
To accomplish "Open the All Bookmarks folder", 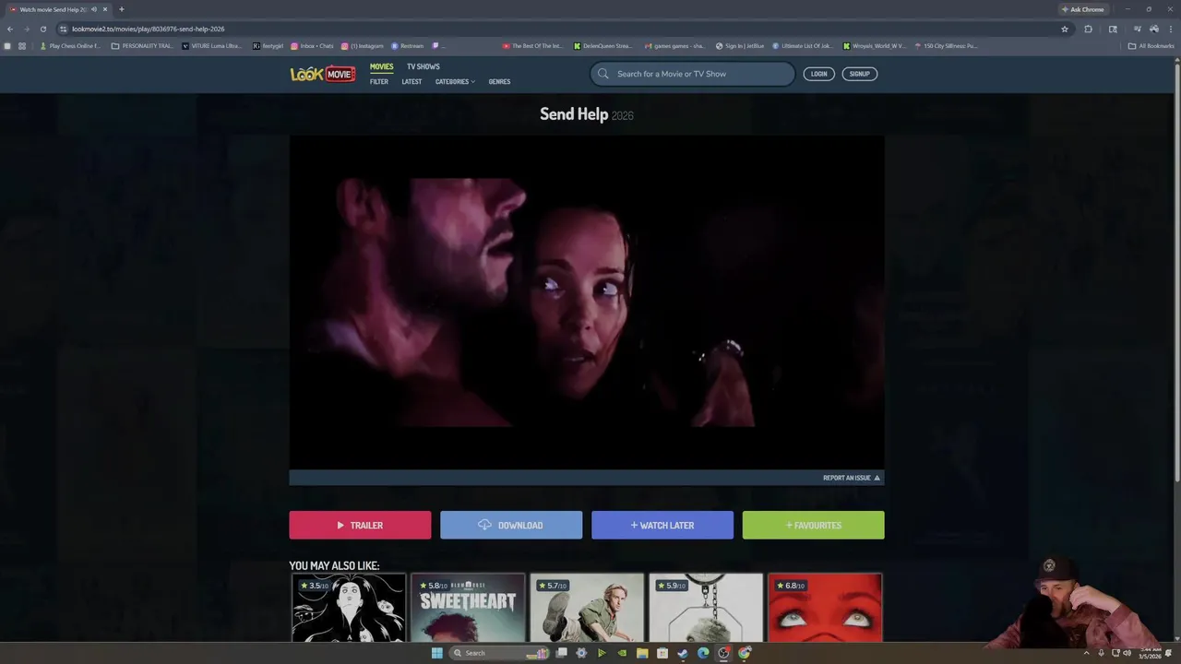I will pos(1151,45).
